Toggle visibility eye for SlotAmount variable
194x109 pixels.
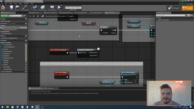(26, 54)
